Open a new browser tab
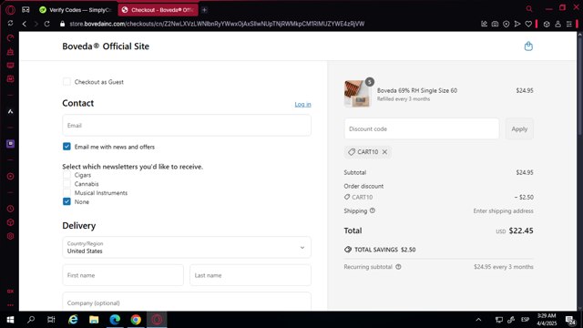 [204, 10]
